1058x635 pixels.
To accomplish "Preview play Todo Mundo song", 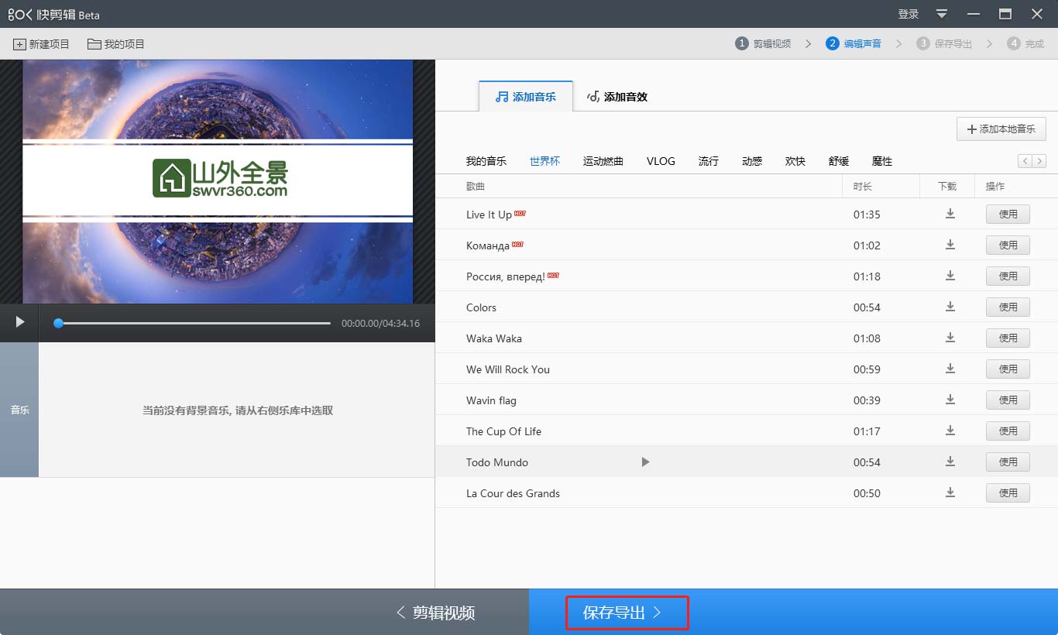I will click(645, 462).
